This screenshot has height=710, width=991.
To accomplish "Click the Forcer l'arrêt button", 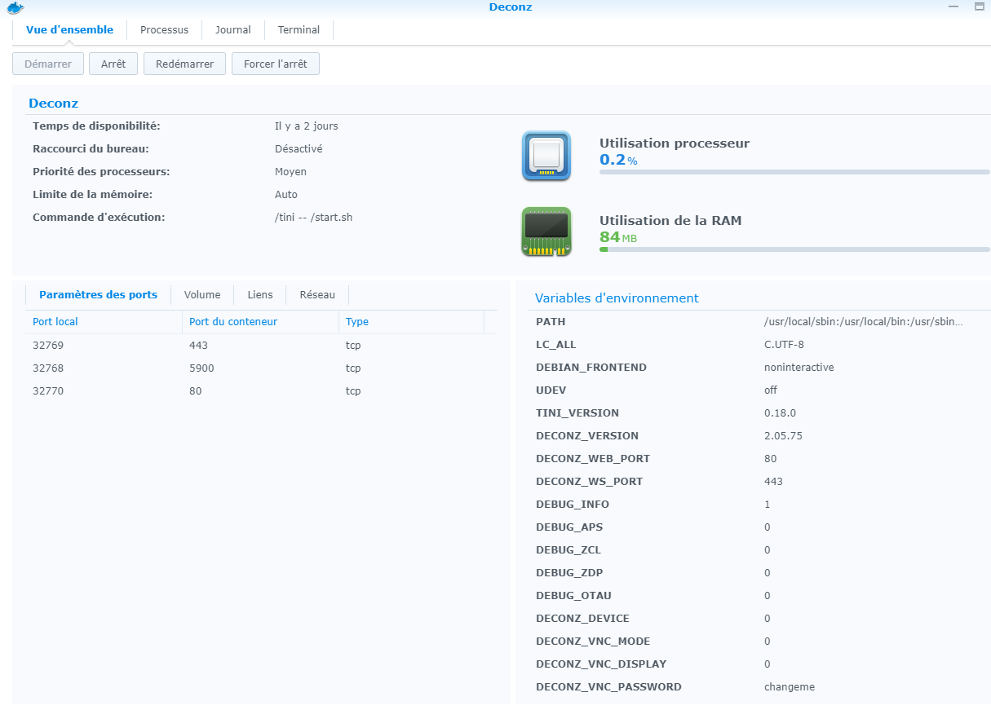I will pyautogui.click(x=276, y=64).
